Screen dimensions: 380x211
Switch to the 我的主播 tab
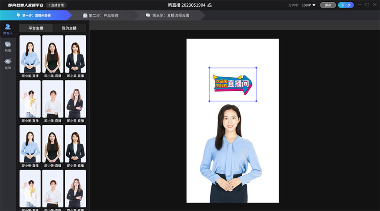[x=69, y=28]
